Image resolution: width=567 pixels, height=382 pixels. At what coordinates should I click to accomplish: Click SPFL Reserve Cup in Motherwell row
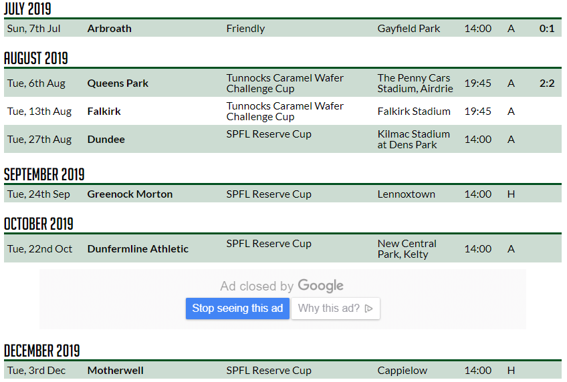click(x=269, y=371)
